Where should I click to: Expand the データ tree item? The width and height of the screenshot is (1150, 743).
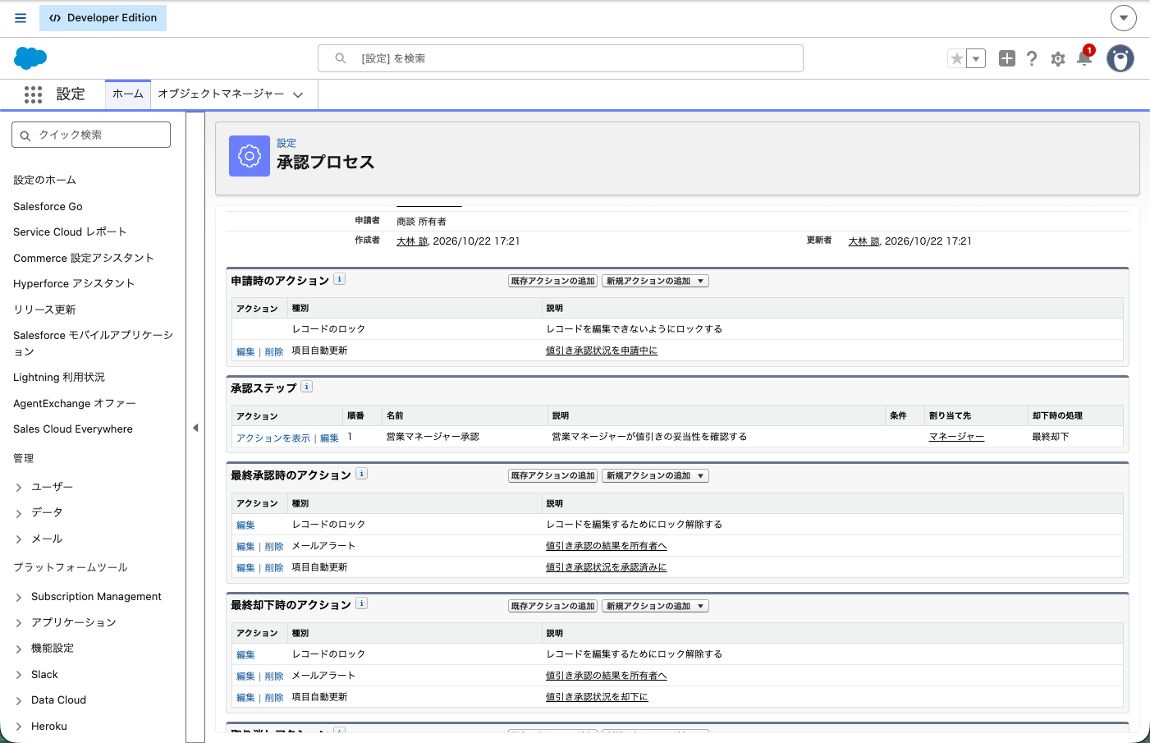pyautogui.click(x=19, y=513)
